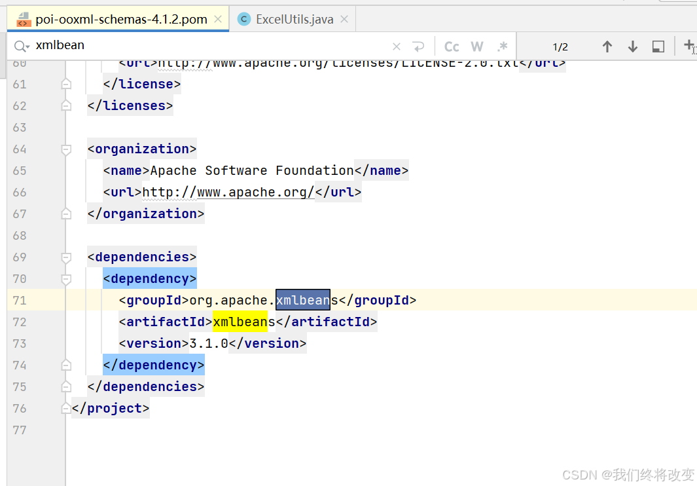Close the ExcelUtils.java tab
Screen dimensions: 697x486
click(344, 19)
